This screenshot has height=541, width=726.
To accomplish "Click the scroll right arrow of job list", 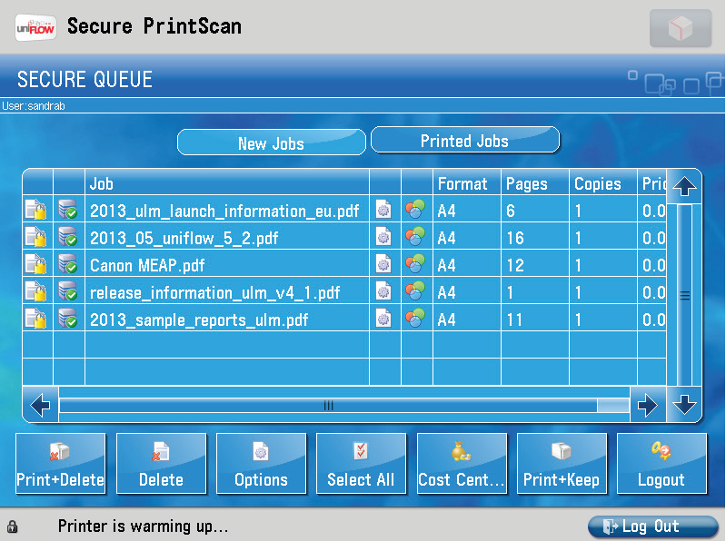I will tap(647, 405).
